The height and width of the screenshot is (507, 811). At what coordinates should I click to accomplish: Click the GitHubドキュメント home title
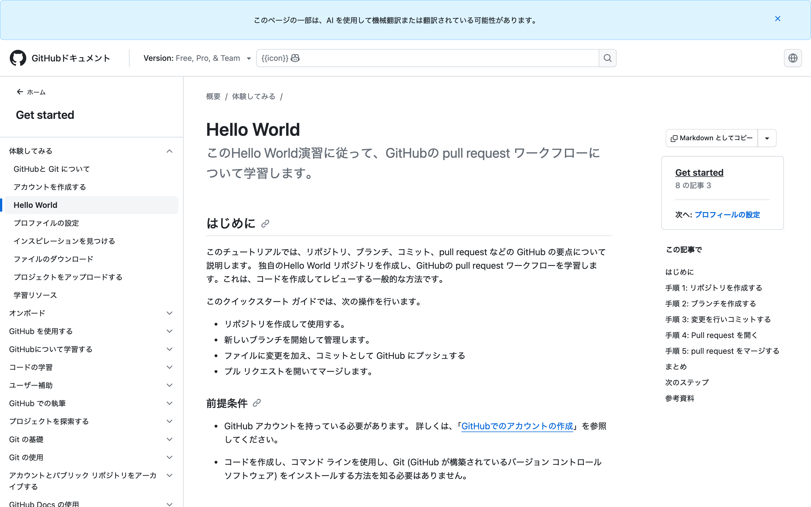(71, 58)
